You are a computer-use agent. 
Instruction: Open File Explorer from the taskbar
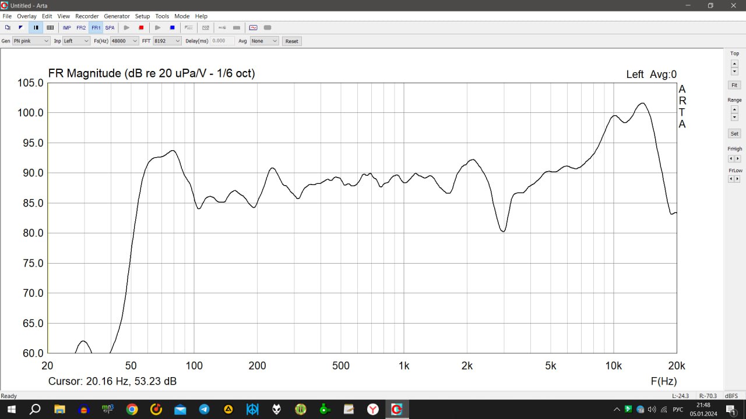tap(59, 410)
